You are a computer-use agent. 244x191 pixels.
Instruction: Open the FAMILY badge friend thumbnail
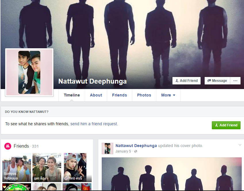pos(17,187)
